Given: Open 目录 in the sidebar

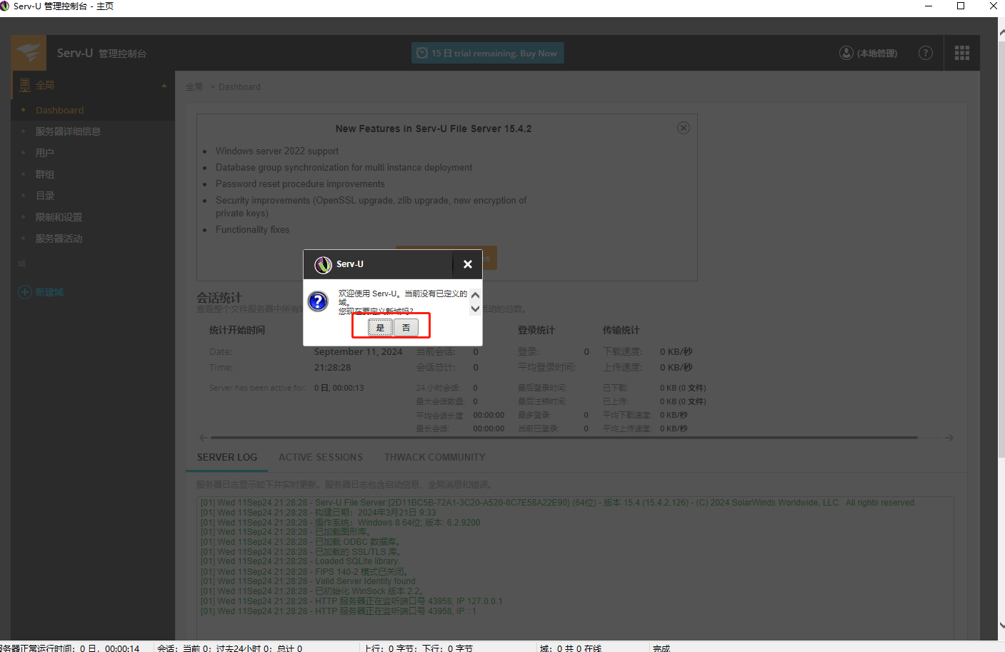Looking at the screenshot, I should (44, 196).
